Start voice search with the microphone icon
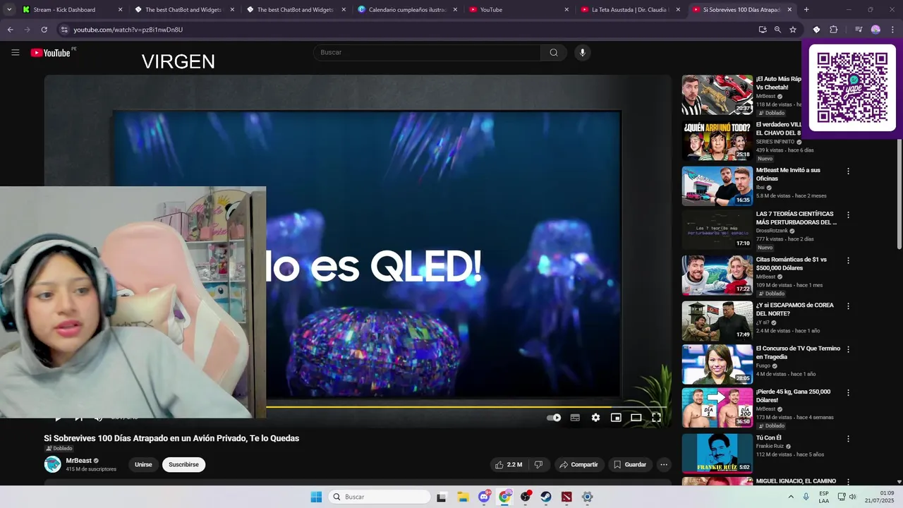The image size is (903, 508). 582,52
